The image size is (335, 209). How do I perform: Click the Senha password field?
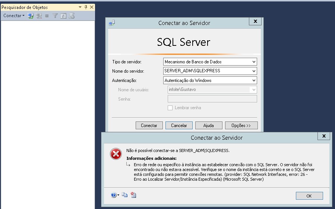(212, 99)
